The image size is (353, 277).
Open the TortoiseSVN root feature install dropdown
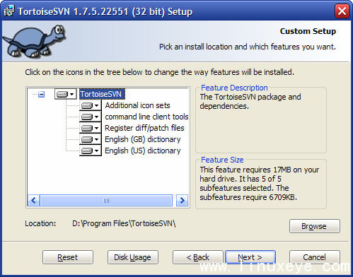66,94
